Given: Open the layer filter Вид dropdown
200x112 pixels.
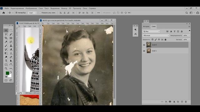Looking at the screenshot, I should coord(151,31).
